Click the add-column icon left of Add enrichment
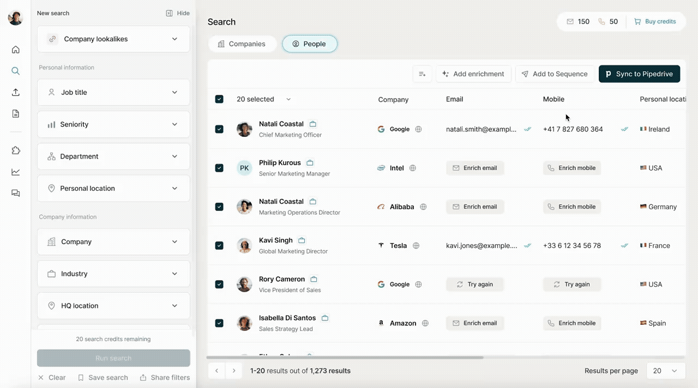 point(422,74)
